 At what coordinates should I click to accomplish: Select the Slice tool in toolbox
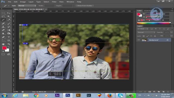click(3, 20)
